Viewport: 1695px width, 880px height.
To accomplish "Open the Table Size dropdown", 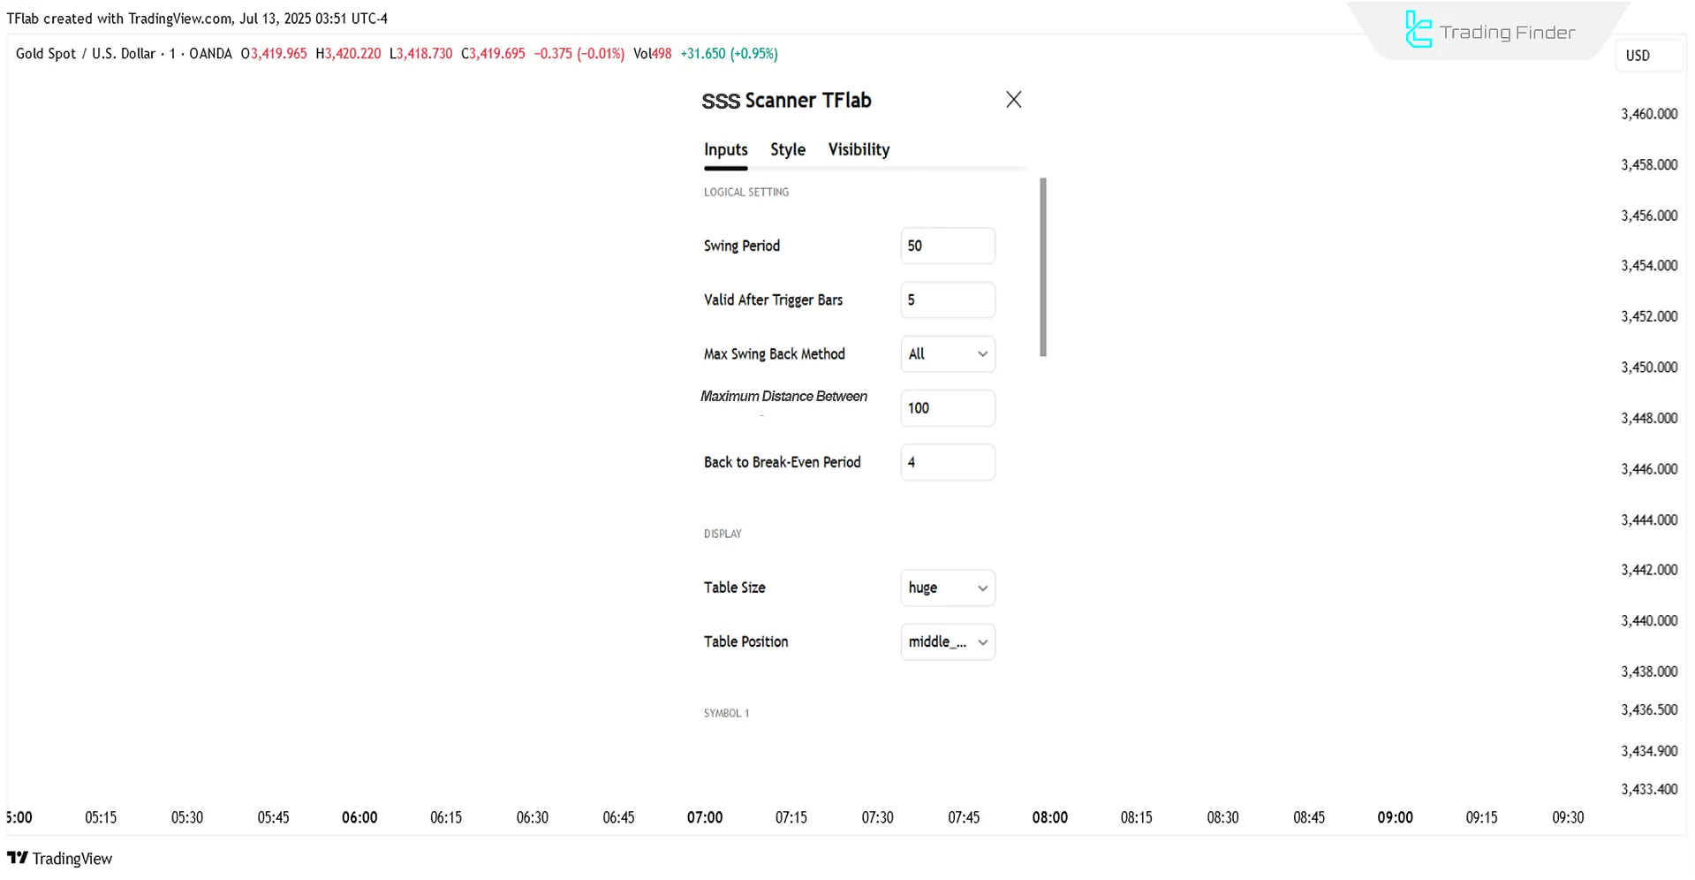I will pos(947,588).
